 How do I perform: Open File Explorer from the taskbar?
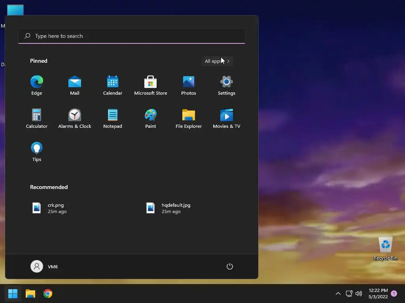pos(30,294)
